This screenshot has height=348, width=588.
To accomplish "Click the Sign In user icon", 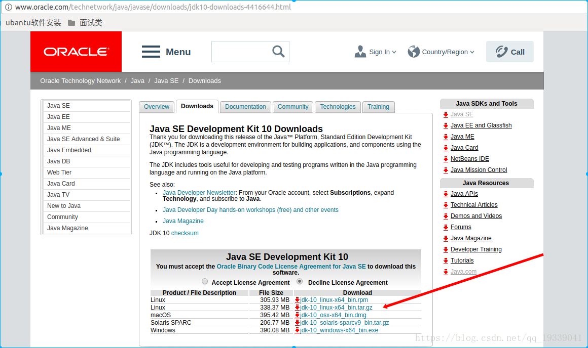I will tap(360, 52).
